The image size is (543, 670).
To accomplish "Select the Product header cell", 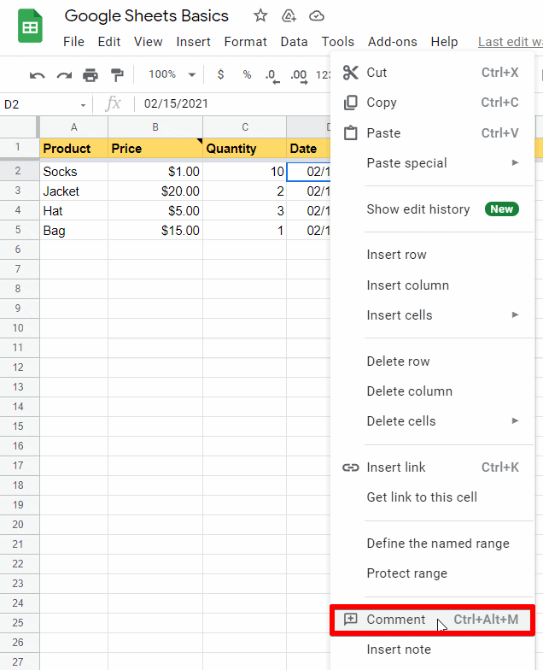I will 73,149.
